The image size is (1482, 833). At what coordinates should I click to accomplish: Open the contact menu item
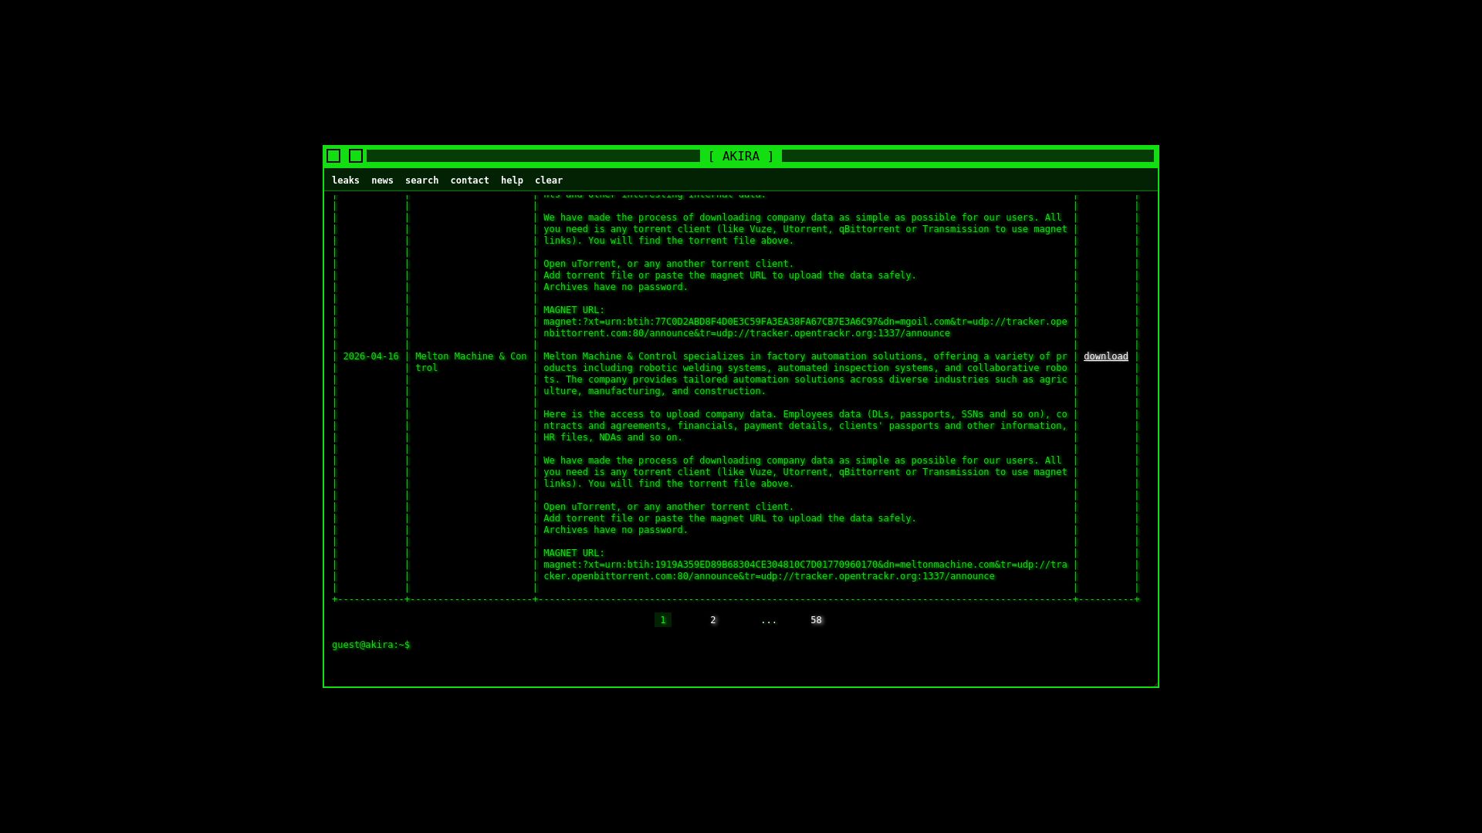pyautogui.click(x=469, y=180)
